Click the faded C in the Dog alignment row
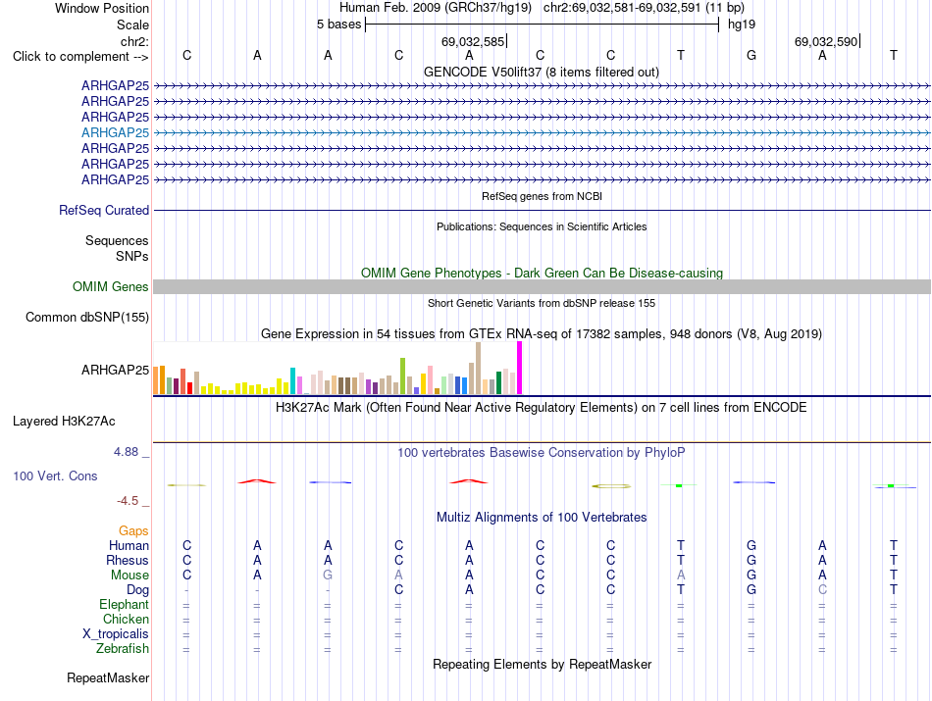 click(x=822, y=590)
